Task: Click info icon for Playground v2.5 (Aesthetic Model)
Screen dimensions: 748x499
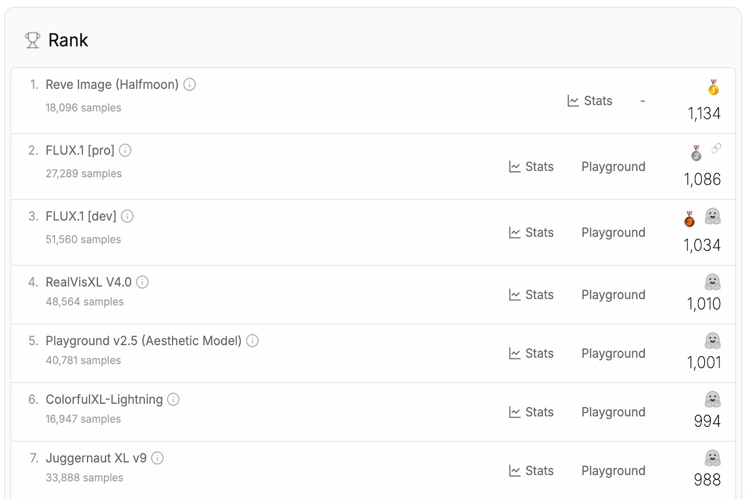Action: [252, 341]
